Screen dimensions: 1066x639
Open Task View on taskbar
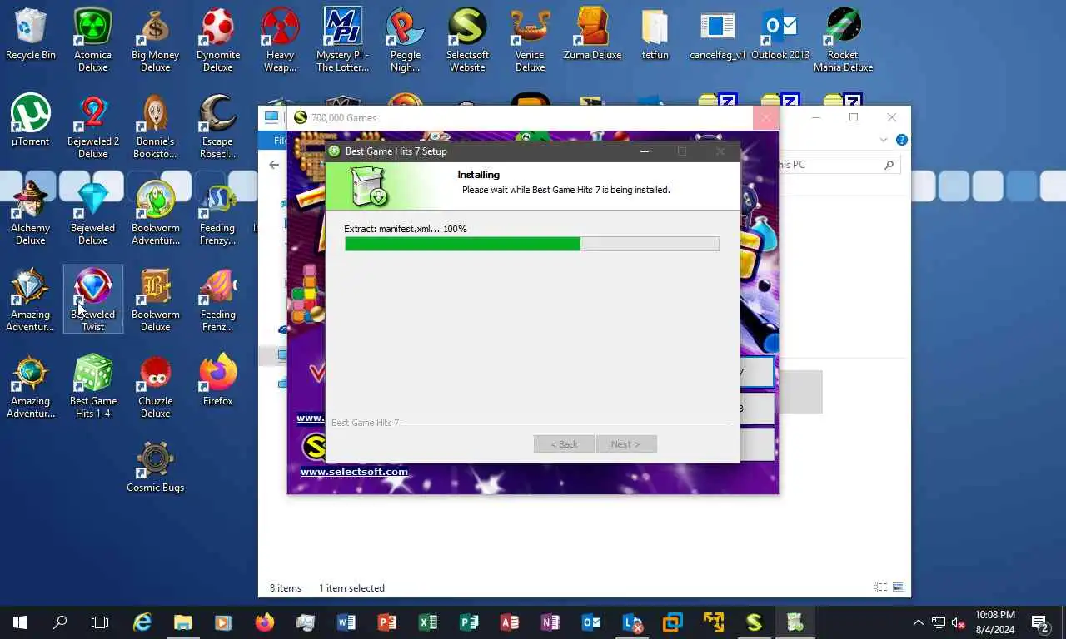click(x=100, y=622)
